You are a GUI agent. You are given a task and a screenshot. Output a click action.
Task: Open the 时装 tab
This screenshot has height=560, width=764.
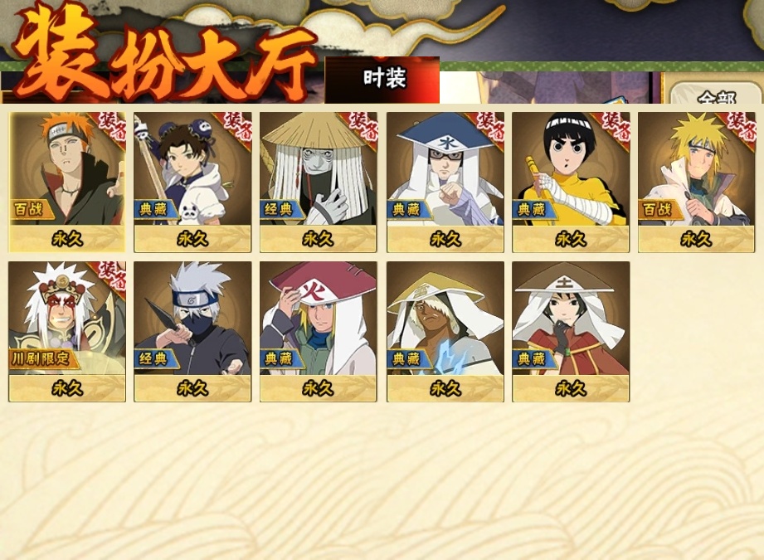pyautogui.click(x=382, y=80)
